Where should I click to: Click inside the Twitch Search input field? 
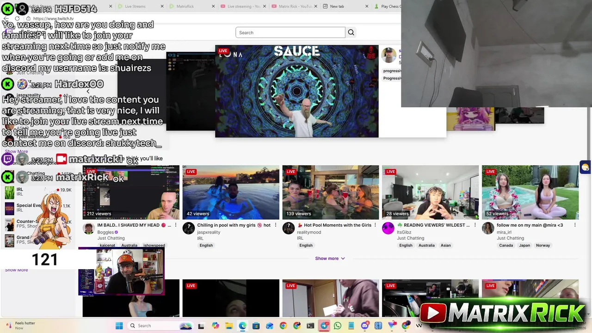[290, 32]
